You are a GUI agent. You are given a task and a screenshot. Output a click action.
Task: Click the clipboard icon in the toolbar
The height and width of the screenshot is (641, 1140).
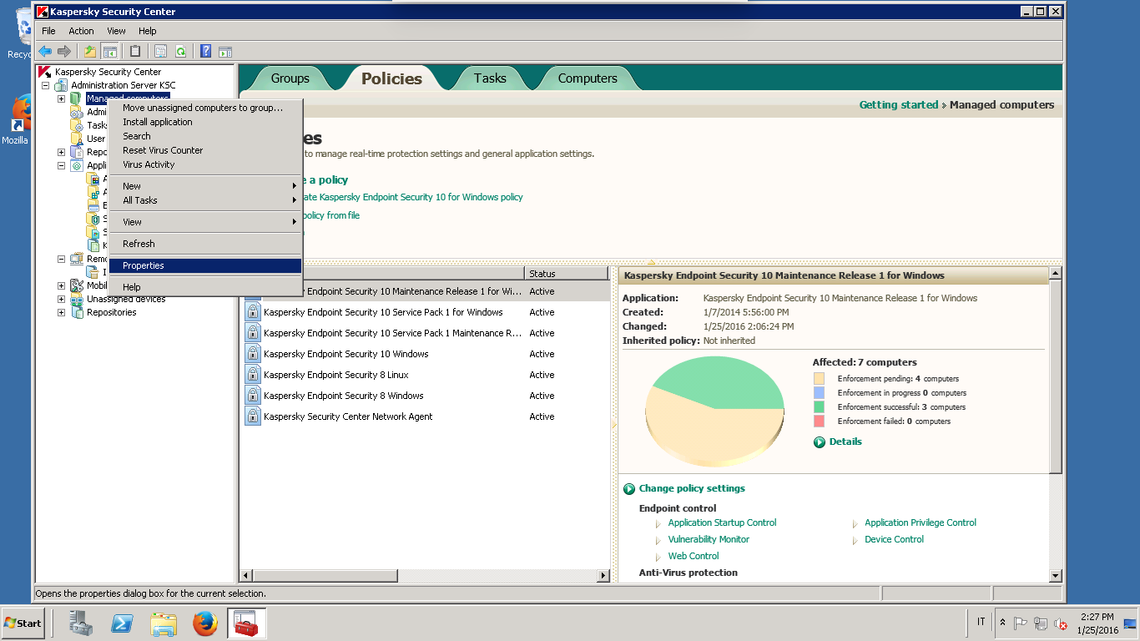tap(135, 51)
